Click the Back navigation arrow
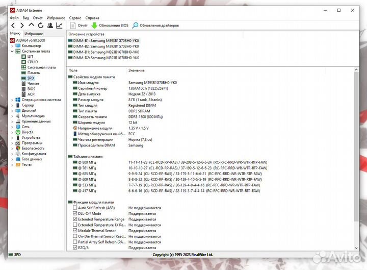The width and height of the screenshot is (367, 270). (x=13, y=25)
